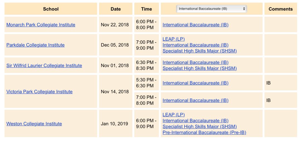Select LEAP (LP) link in Weston row
The image size is (301, 141).
pyautogui.click(x=174, y=115)
